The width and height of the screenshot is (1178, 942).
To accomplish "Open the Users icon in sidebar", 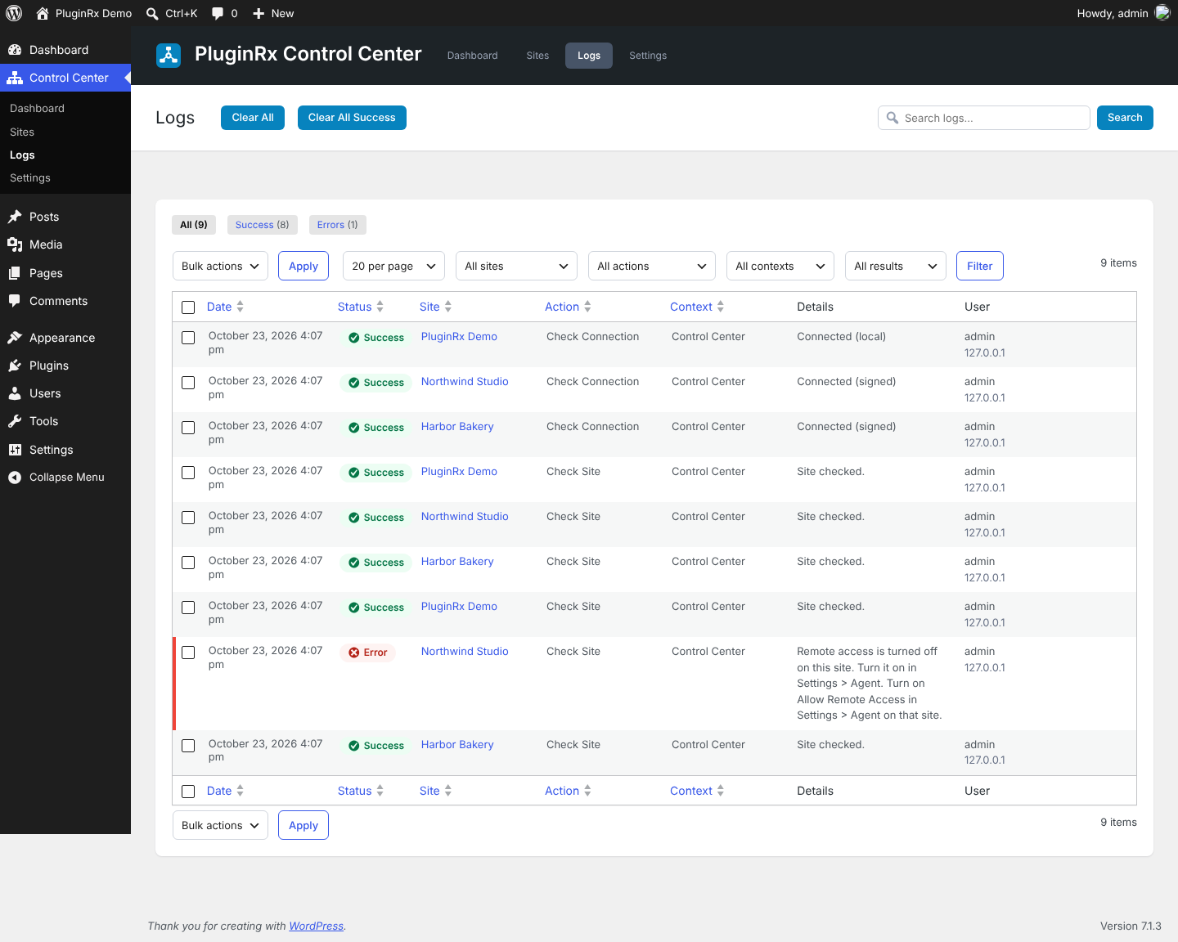I will pos(15,393).
